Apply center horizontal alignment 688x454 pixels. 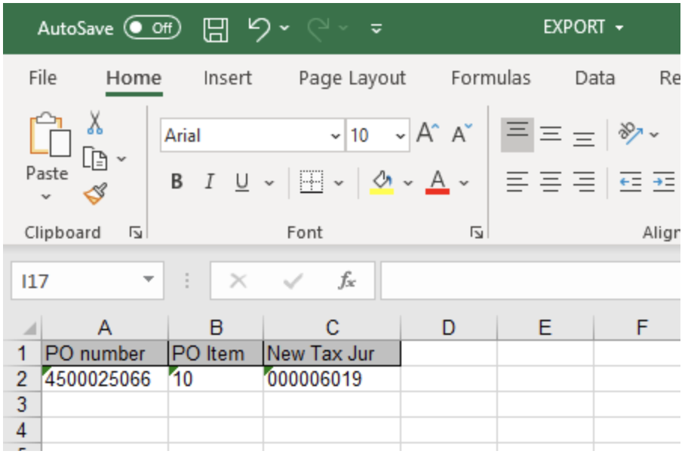tap(550, 182)
